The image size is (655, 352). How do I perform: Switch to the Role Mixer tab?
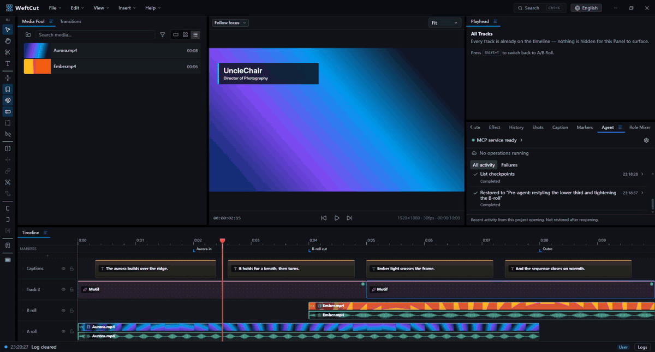(640, 127)
